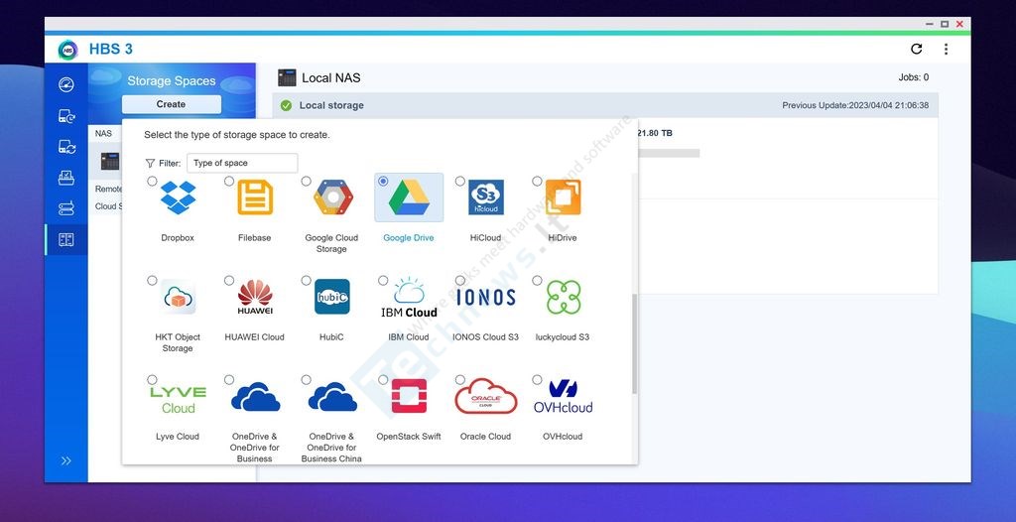
Task: Click the HubiC logo icon
Action: [x=331, y=297]
